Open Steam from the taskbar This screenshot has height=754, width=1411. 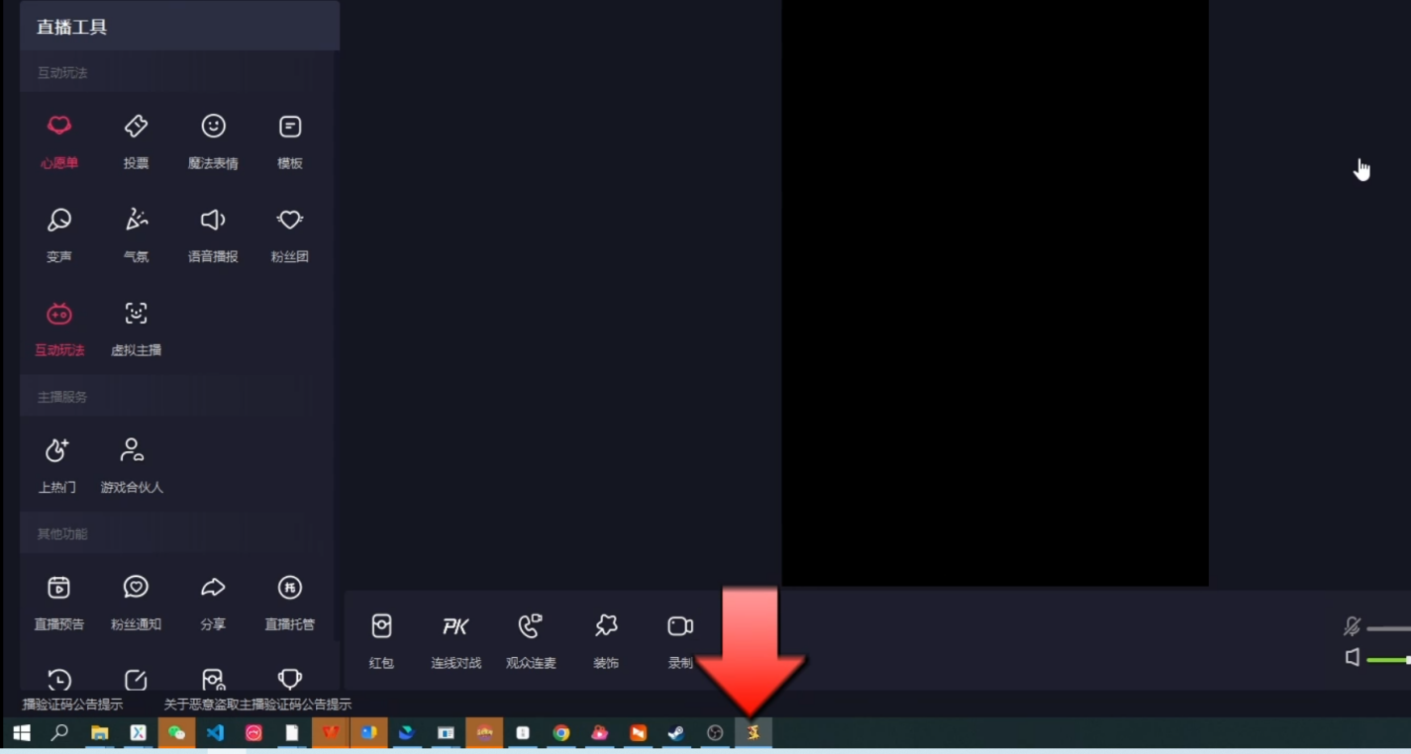(676, 733)
